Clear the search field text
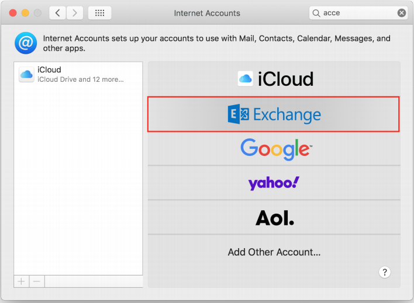Image resolution: width=414 pixels, height=303 pixels. pos(402,13)
